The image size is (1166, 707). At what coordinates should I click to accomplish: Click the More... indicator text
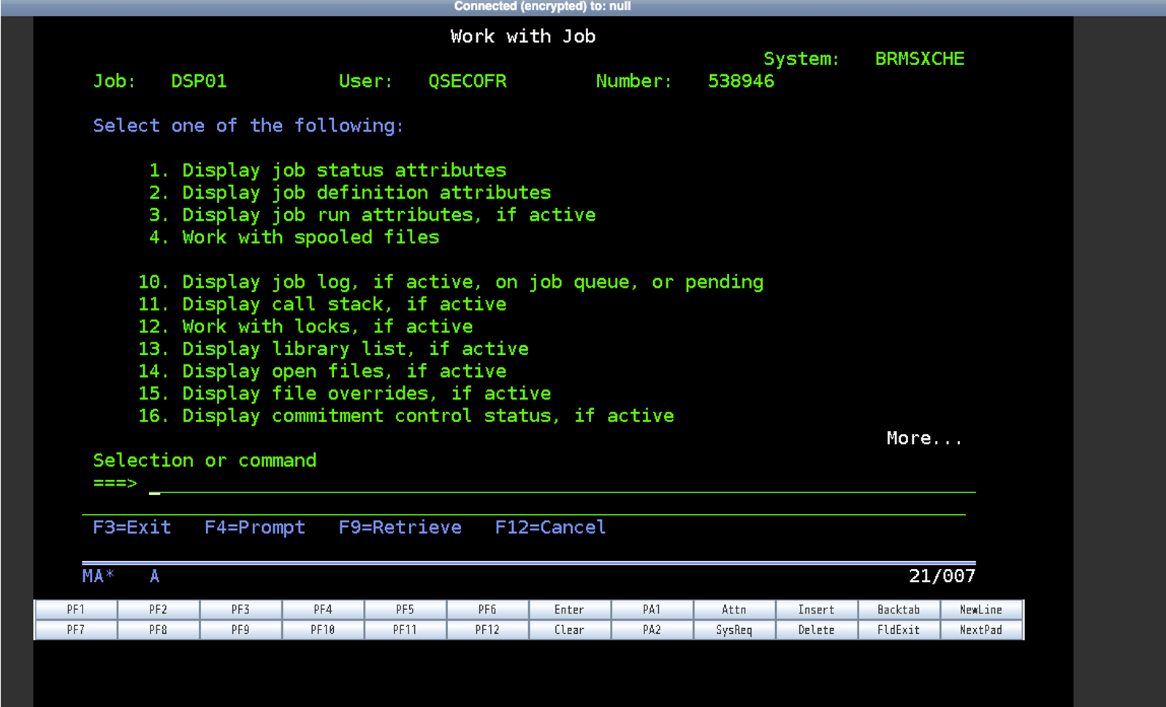[925, 438]
